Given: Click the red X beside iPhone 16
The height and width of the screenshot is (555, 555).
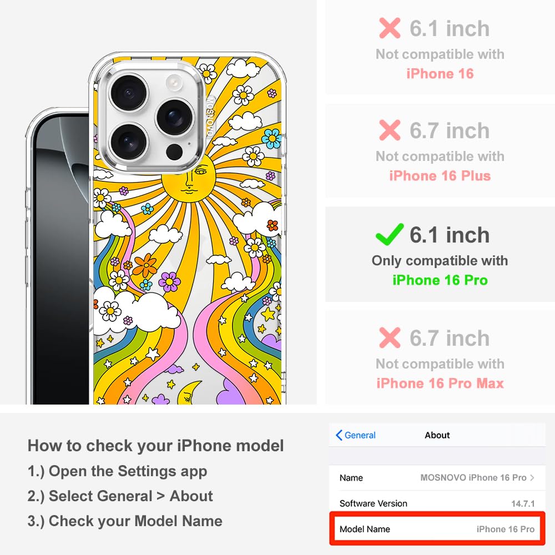Looking at the screenshot, I should click(x=390, y=28).
